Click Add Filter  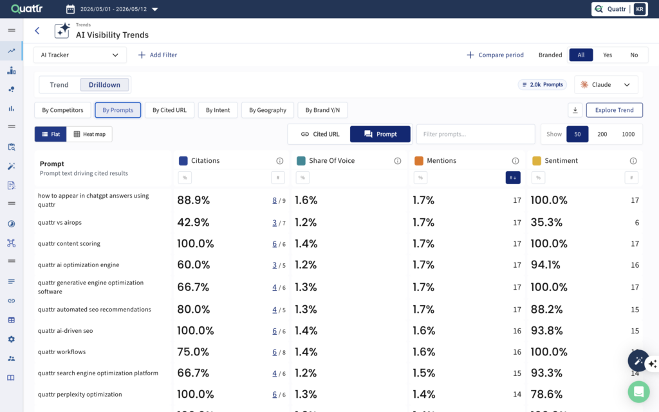[x=158, y=55]
